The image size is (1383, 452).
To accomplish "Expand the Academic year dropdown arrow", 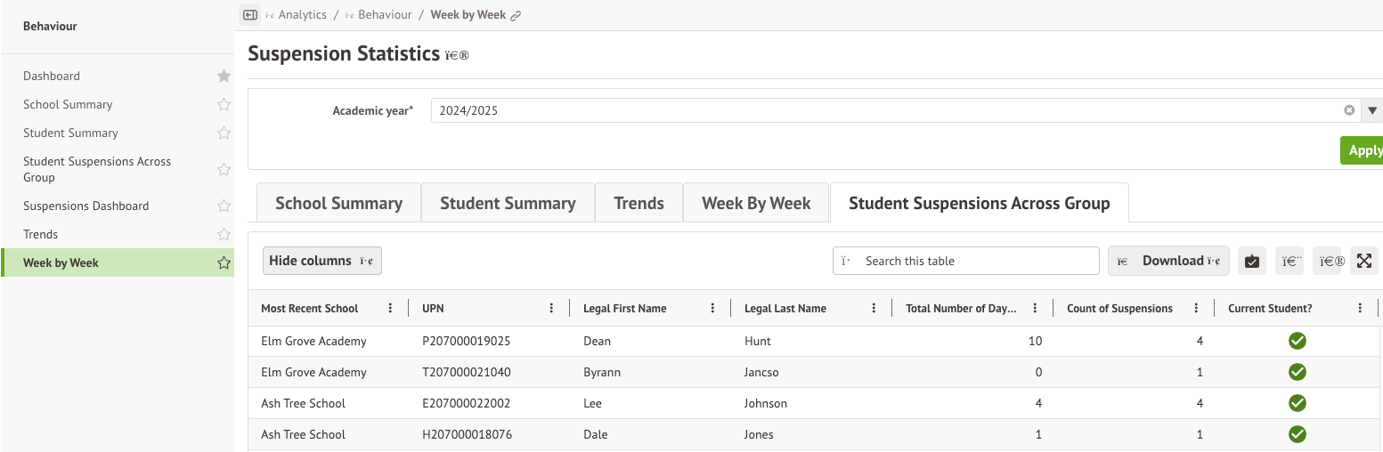I will 1371,110.
